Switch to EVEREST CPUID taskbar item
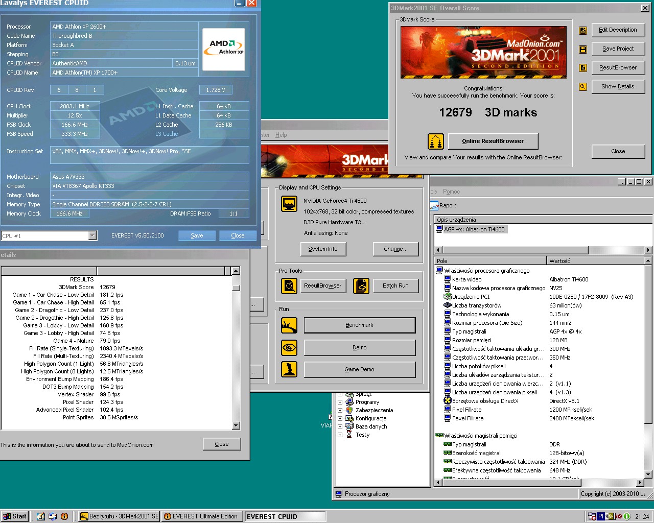Viewport: 654px width, 523px height. pyautogui.click(x=285, y=516)
